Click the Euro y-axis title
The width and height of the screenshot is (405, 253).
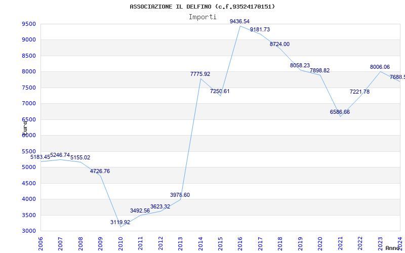pos(24,128)
